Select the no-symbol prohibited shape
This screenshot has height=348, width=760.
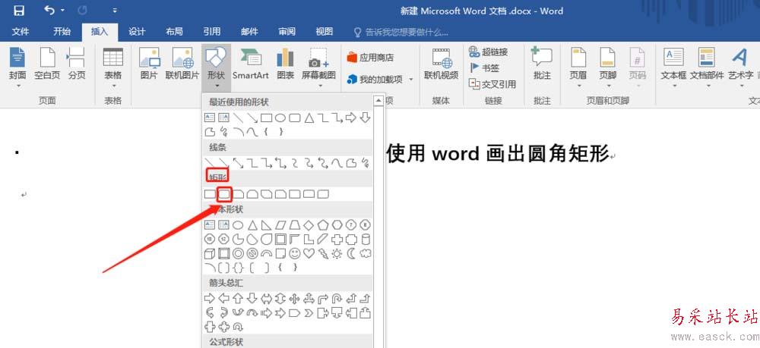click(x=252, y=253)
